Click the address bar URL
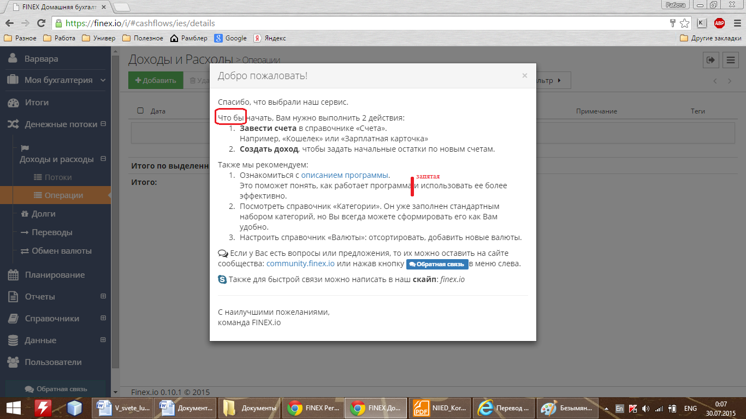Screen dimensions: 746x419 tap(140, 23)
